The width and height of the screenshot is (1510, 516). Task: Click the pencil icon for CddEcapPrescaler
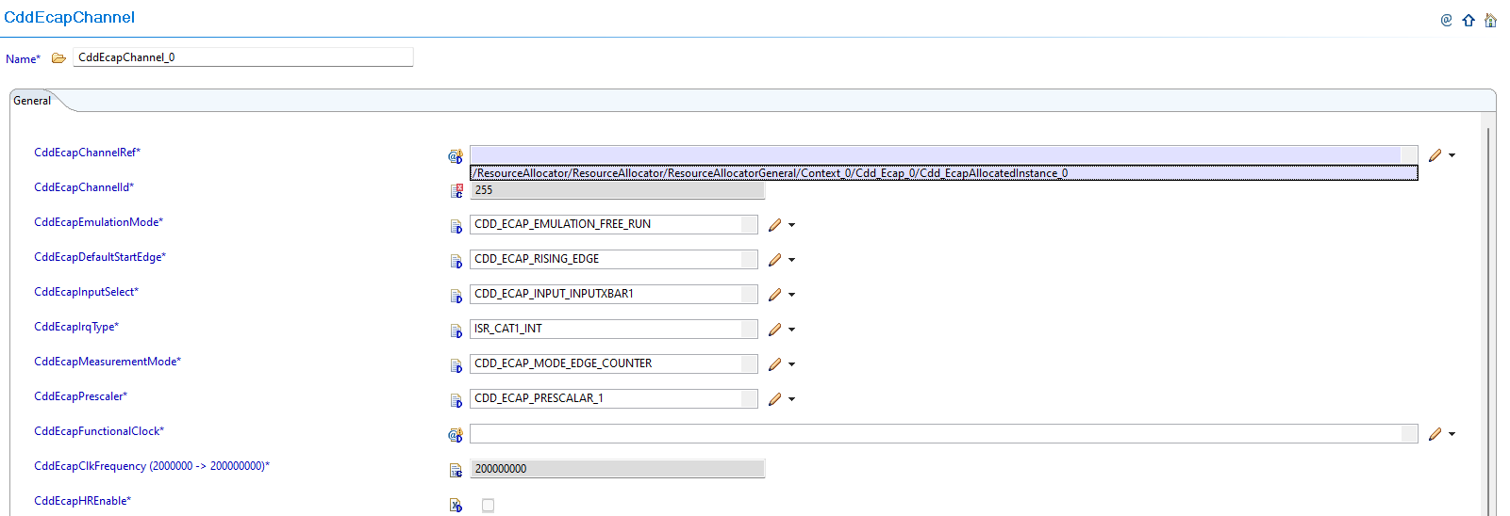(x=774, y=399)
